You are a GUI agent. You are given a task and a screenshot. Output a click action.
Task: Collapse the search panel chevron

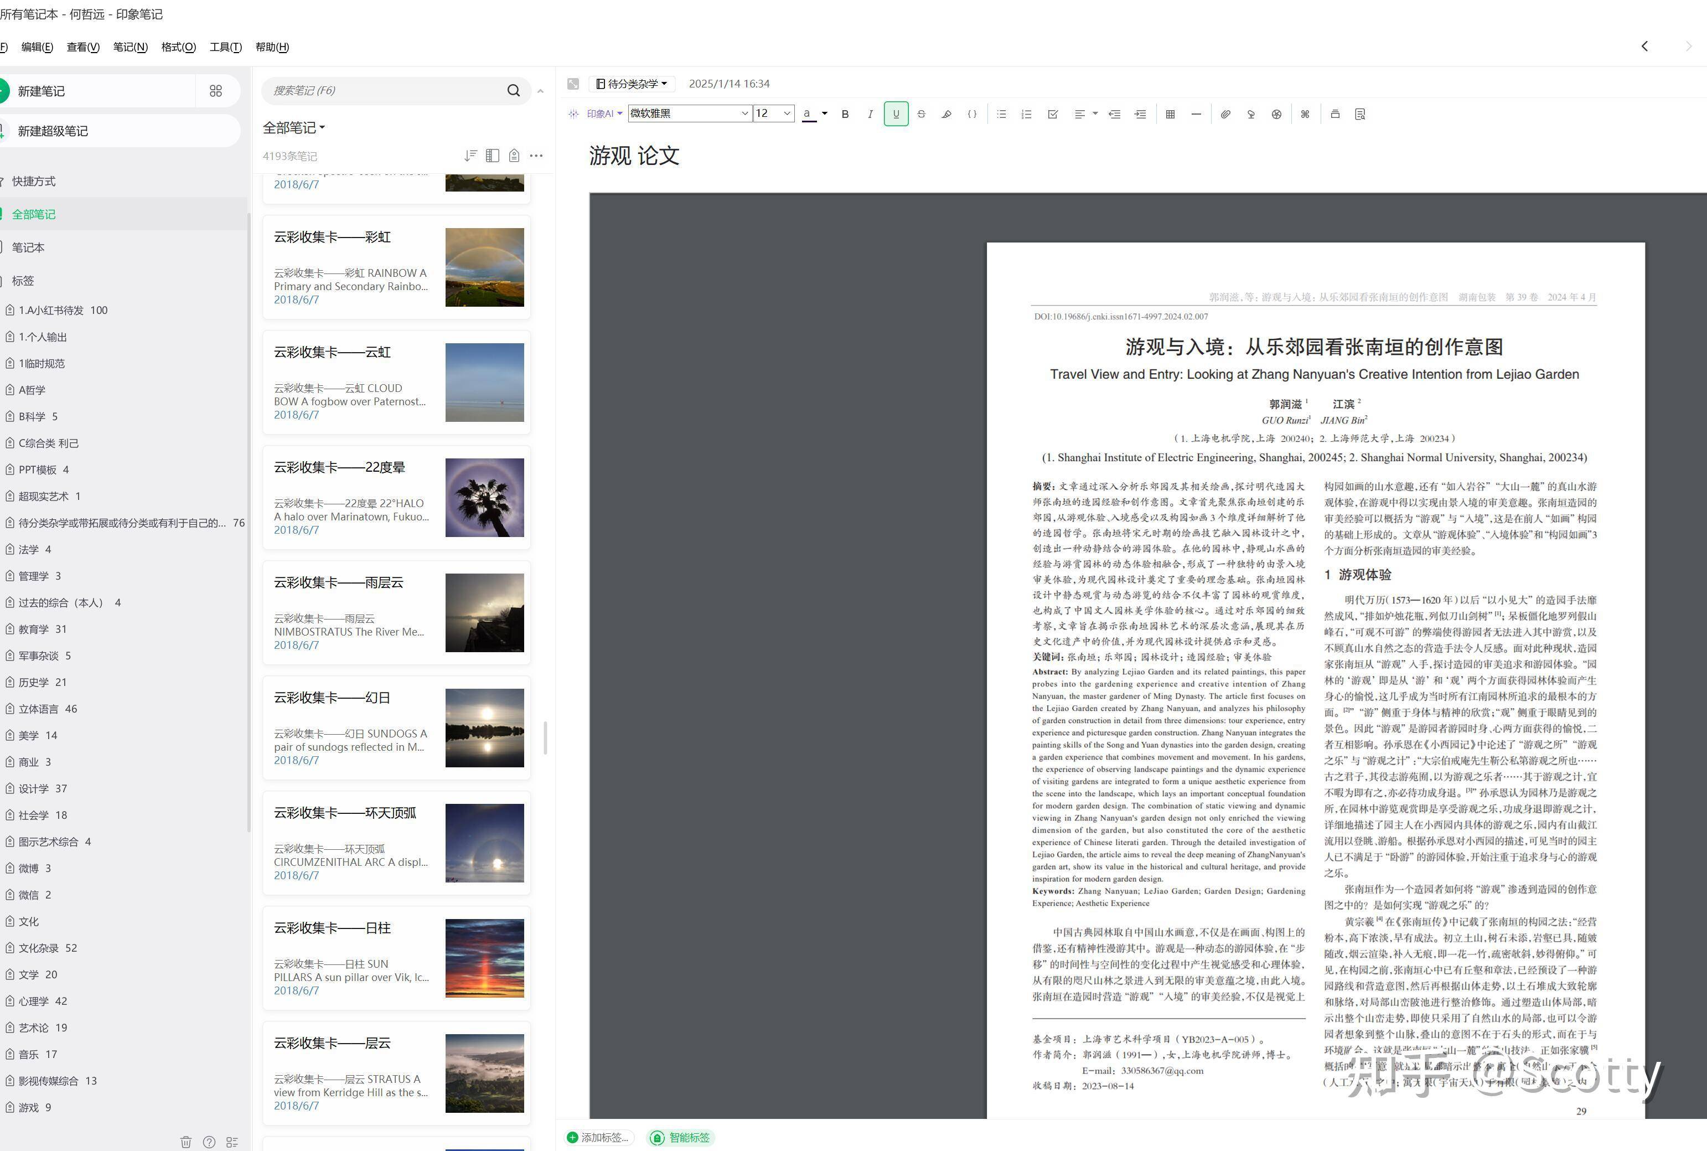point(540,91)
